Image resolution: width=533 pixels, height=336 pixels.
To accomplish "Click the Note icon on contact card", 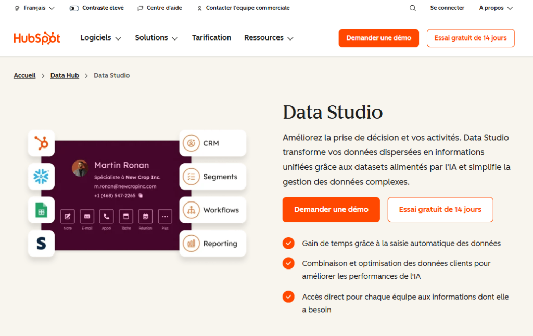I will pos(67,217).
